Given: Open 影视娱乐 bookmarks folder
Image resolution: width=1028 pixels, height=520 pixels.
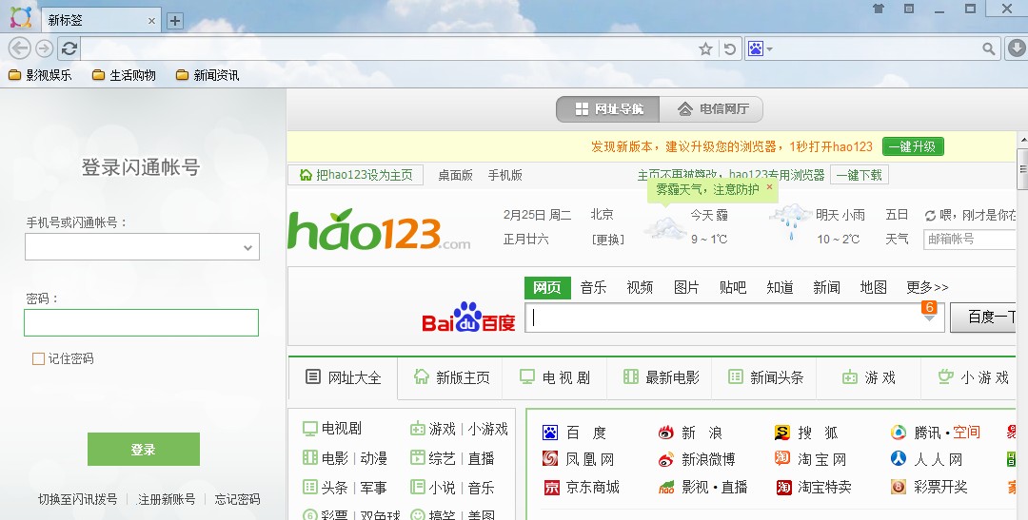Looking at the screenshot, I should 40,75.
